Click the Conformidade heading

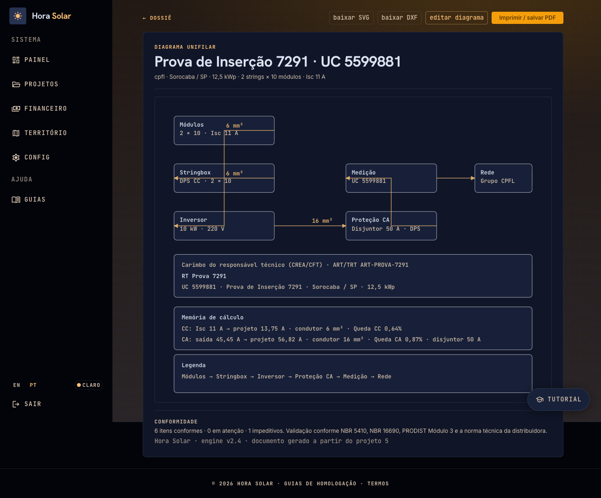pos(176,422)
